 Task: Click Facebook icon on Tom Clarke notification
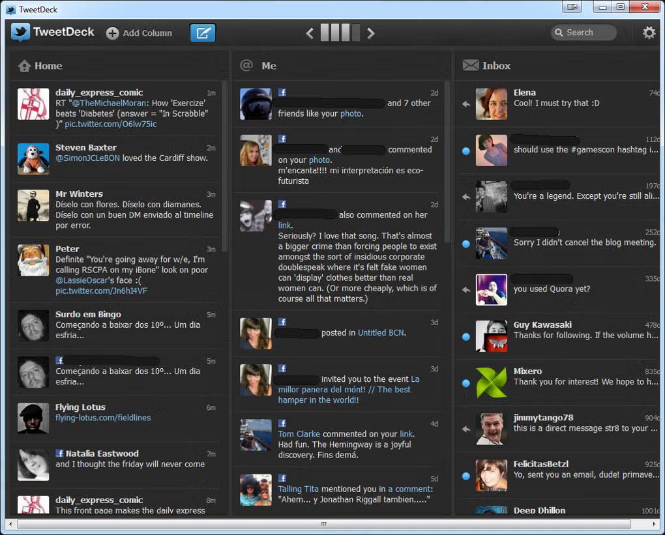[282, 423]
